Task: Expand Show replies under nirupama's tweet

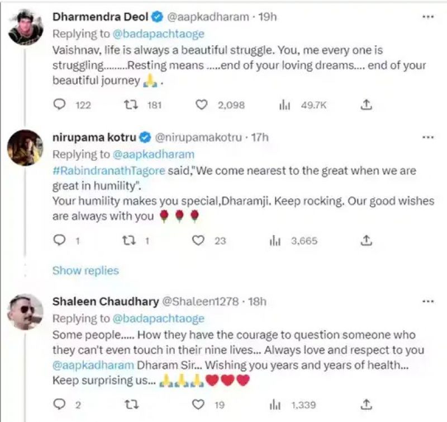Action: (x=85, y=271)
